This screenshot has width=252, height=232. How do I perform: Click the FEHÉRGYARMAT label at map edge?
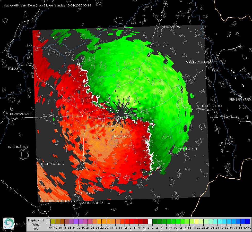241,100
